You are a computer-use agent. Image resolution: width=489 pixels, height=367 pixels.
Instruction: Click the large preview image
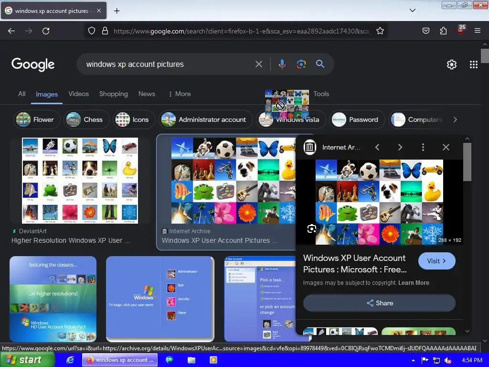(379, 202)
